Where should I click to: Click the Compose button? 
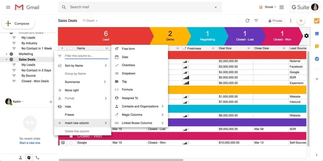pyautogui.click(x=18, y=24)
